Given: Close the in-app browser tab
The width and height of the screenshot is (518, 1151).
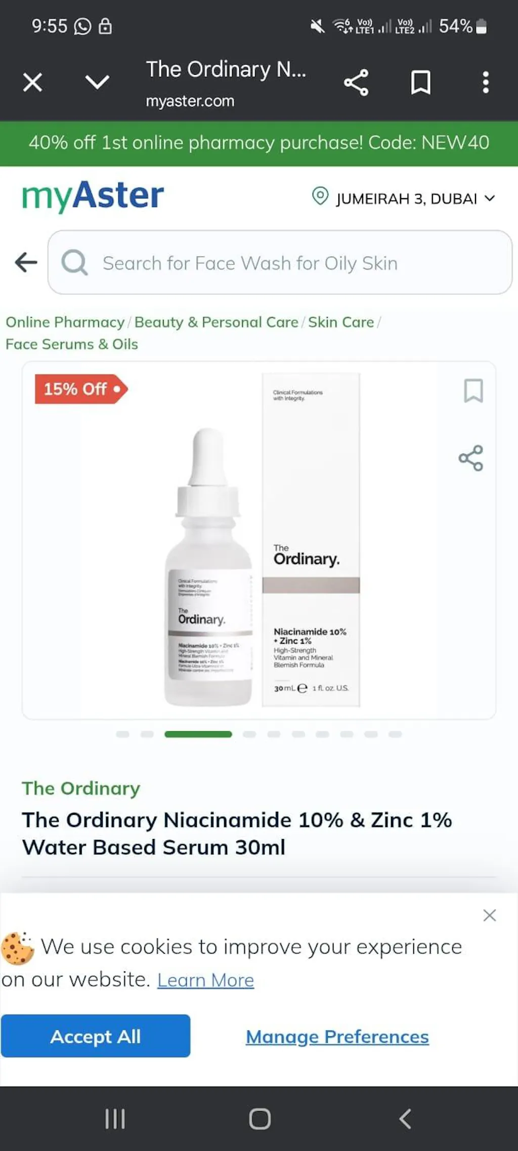Looking at the screenshot, I should tap(32, 82).
